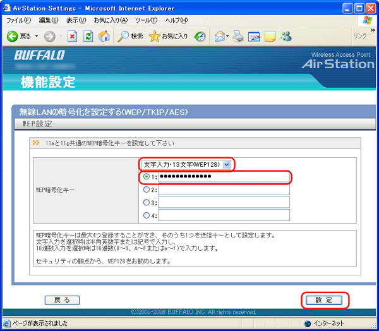Maximize the Internet Explorer window
Viewport: 379px width, 331px height.
click(359, 8)
